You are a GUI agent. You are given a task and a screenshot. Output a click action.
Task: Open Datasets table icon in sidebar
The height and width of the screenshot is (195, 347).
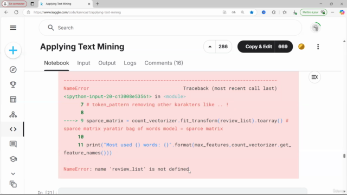pyautogui.click(x=13, y=100)
